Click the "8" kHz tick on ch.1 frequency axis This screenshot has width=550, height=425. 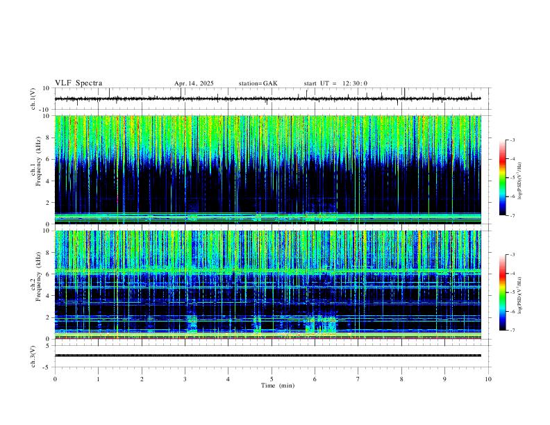(x=49, y=137)
